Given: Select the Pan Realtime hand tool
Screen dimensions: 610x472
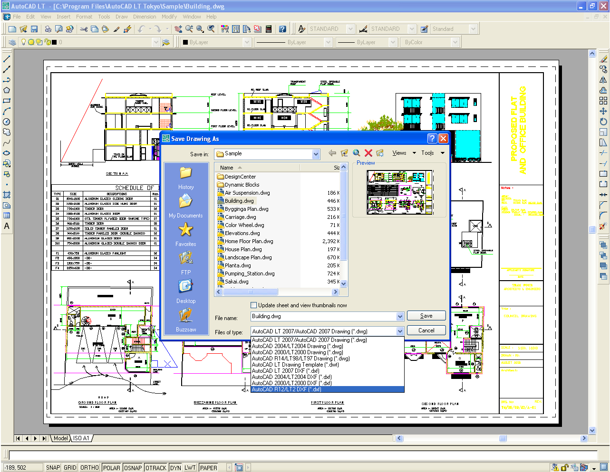Looking at the screenshot, I should pyautogui.click(x=178, y=29).
